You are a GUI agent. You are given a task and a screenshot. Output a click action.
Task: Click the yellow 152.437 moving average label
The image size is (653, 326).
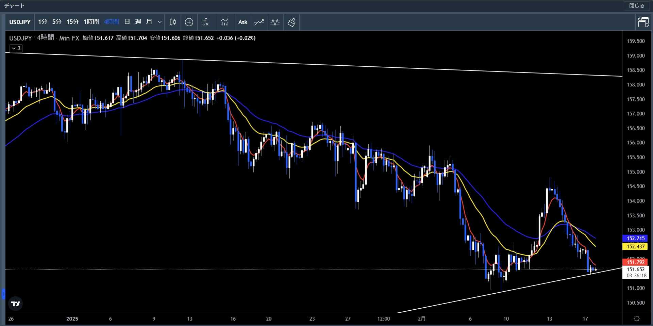tap(636, 246)
